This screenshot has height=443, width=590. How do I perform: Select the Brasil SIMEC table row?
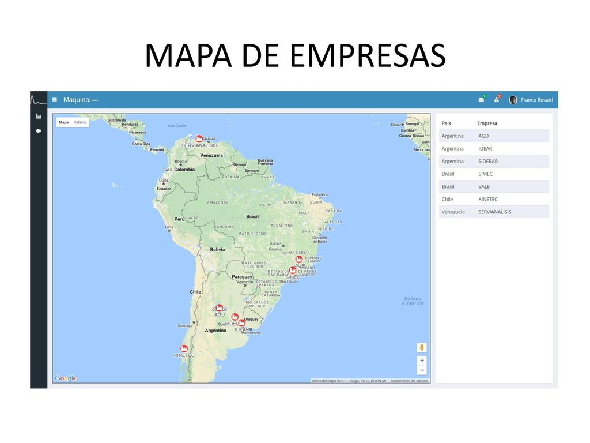(x=494, y=174)
